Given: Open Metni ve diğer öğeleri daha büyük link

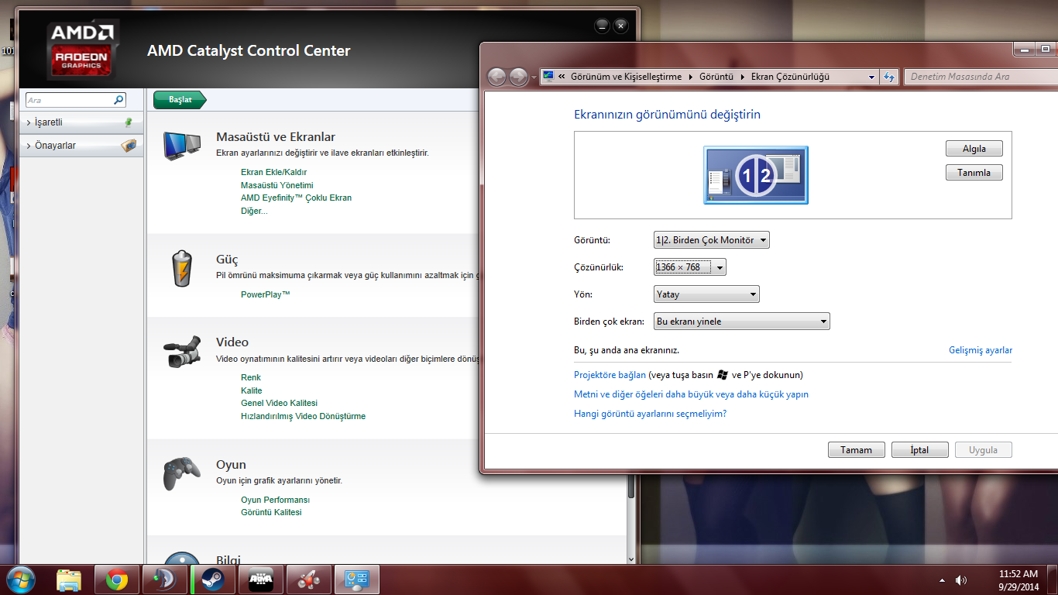Looking at the screenshot, I should 691,394.
